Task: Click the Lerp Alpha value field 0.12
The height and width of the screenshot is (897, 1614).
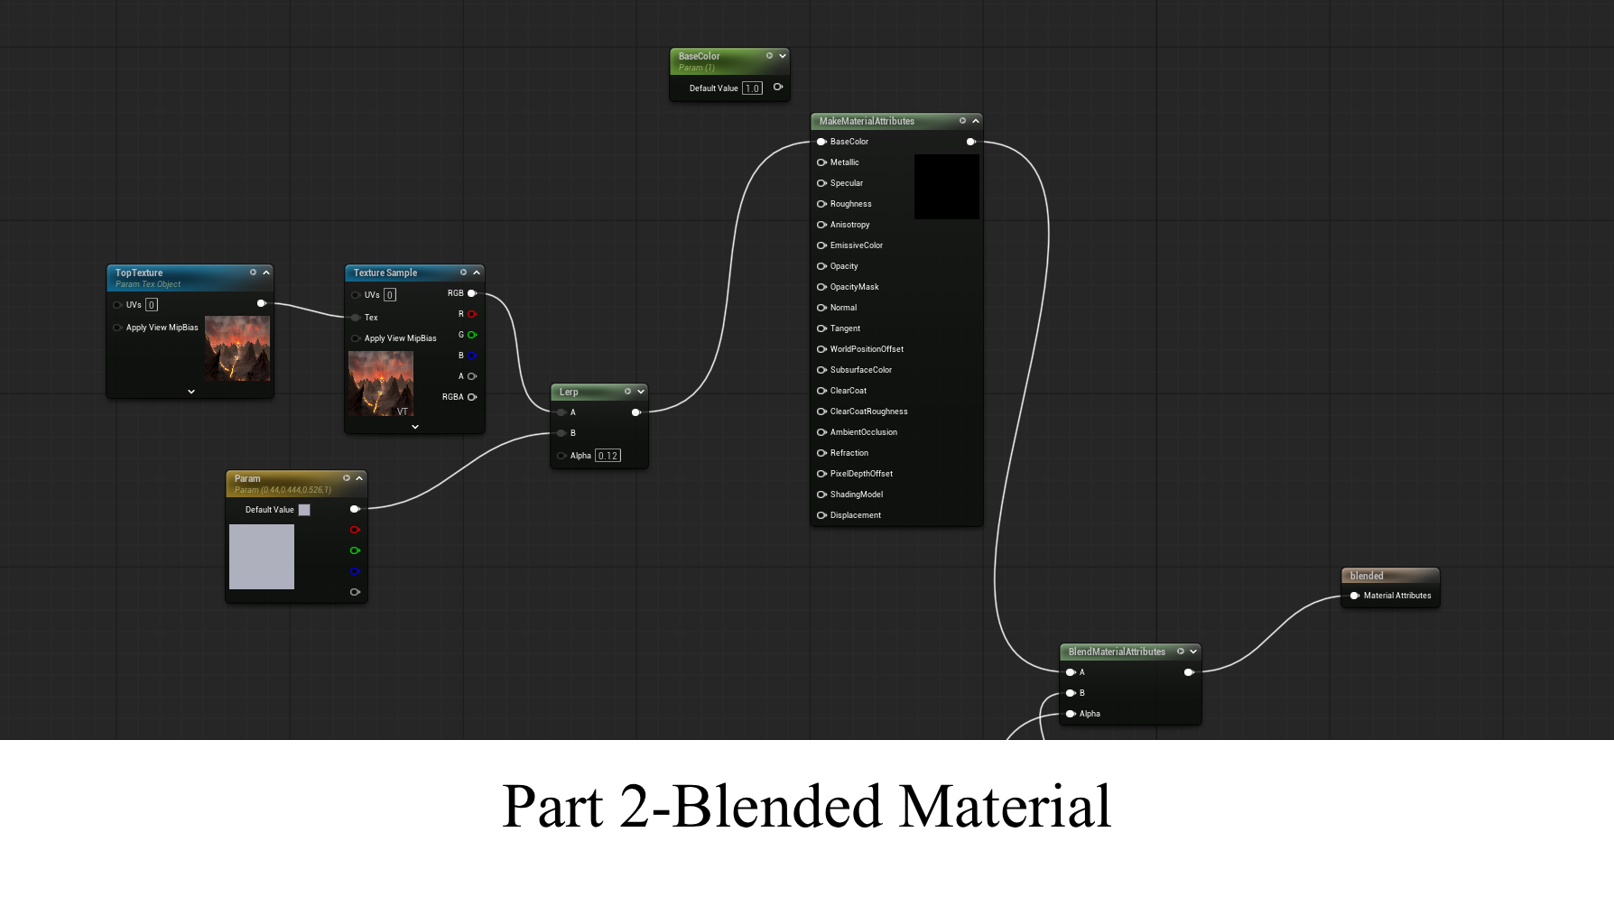Action: pyautogui.click(x=608, y=456)
